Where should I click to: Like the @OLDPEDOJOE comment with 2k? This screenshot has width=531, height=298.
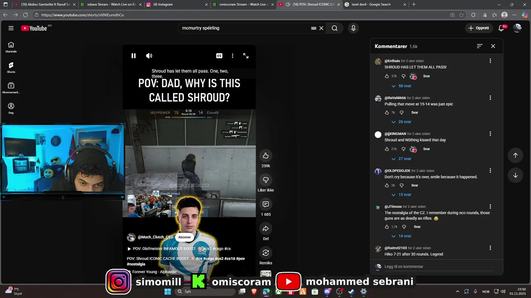[x=387, y=185]
